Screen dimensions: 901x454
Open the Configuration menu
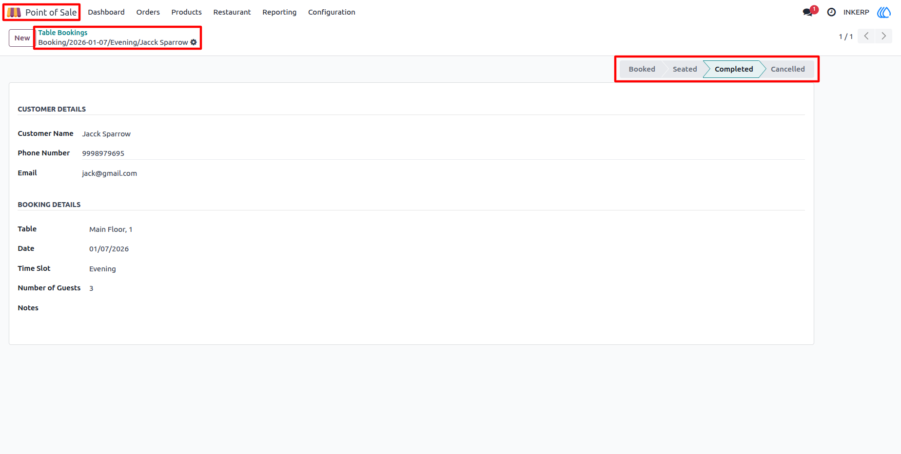click(332, 12)
